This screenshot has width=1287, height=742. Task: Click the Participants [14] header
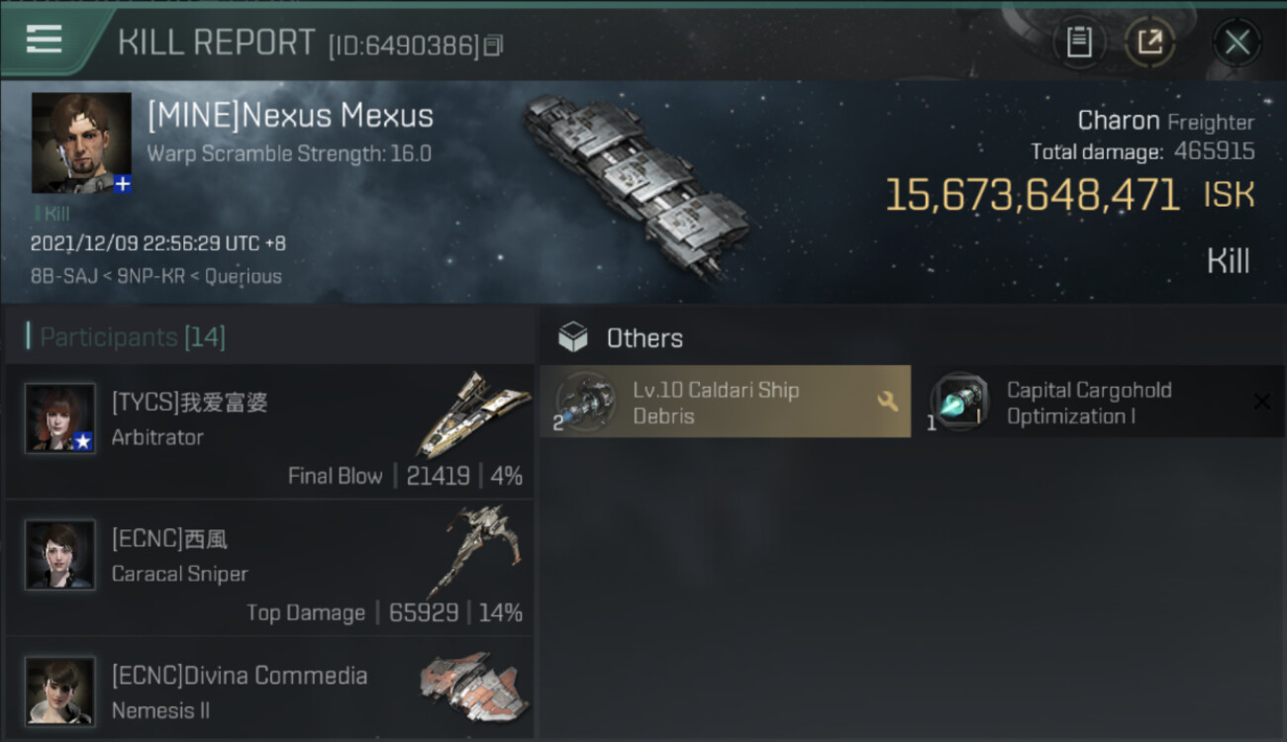tap(133, 337)
